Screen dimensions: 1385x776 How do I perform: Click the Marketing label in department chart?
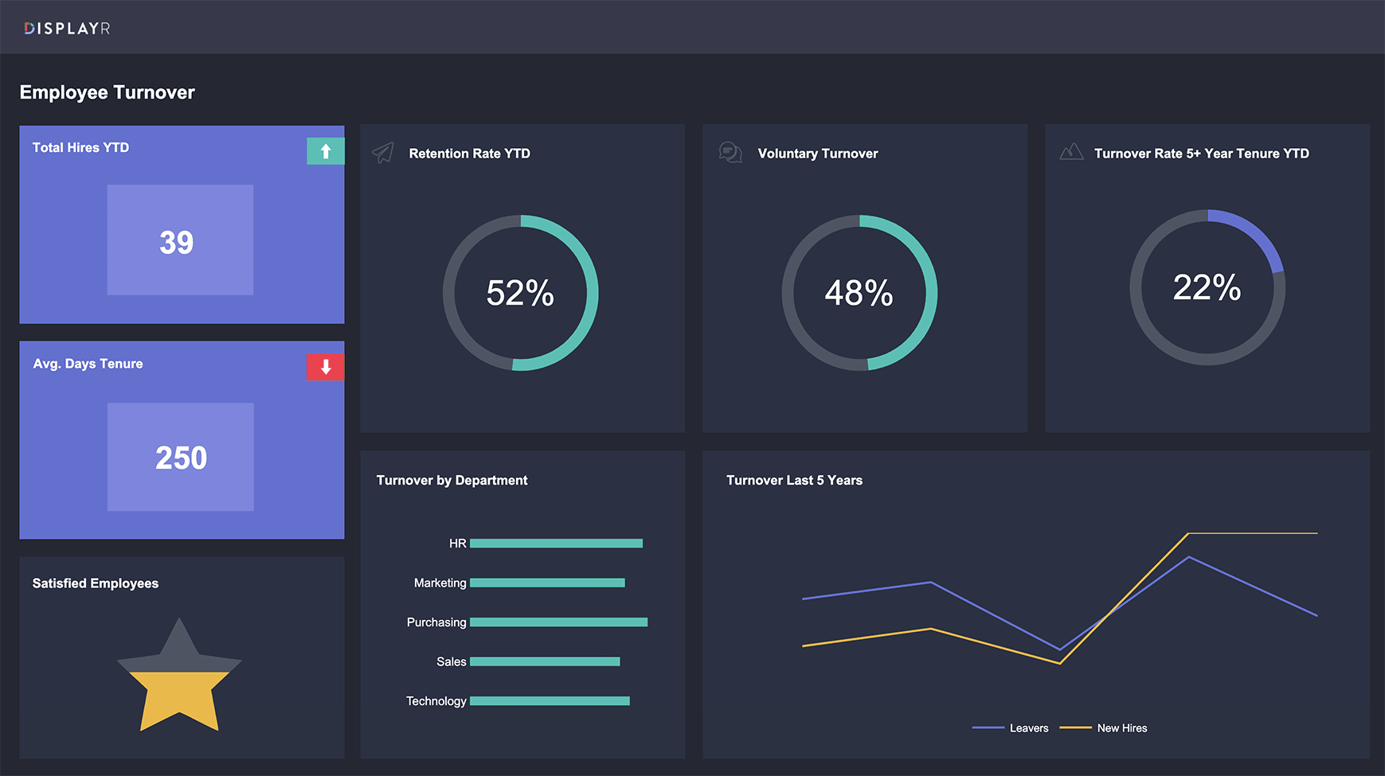click(440, 583)
